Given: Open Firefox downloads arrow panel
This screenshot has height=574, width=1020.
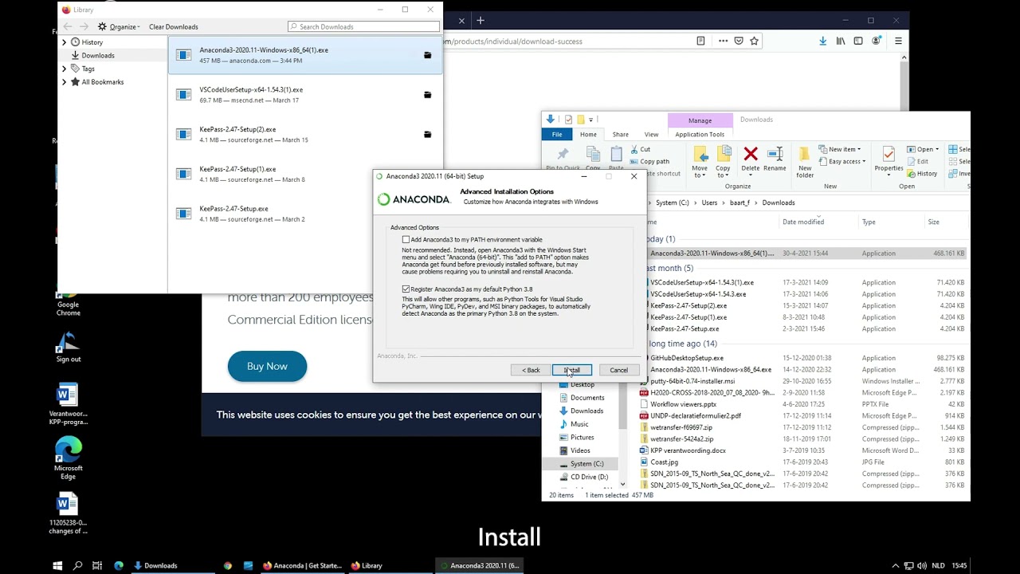Looking at the screenshot, I should point(822,41).
